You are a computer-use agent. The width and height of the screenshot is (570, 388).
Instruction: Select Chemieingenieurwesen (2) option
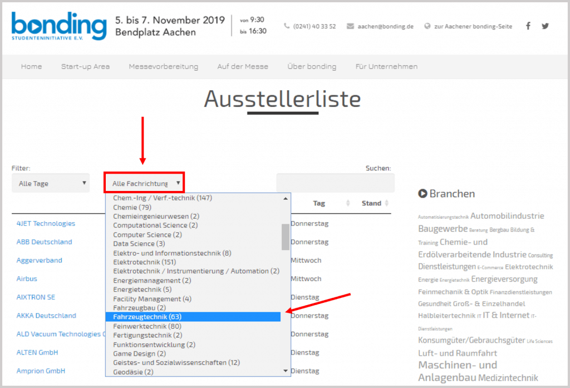[x=156, y=217]
